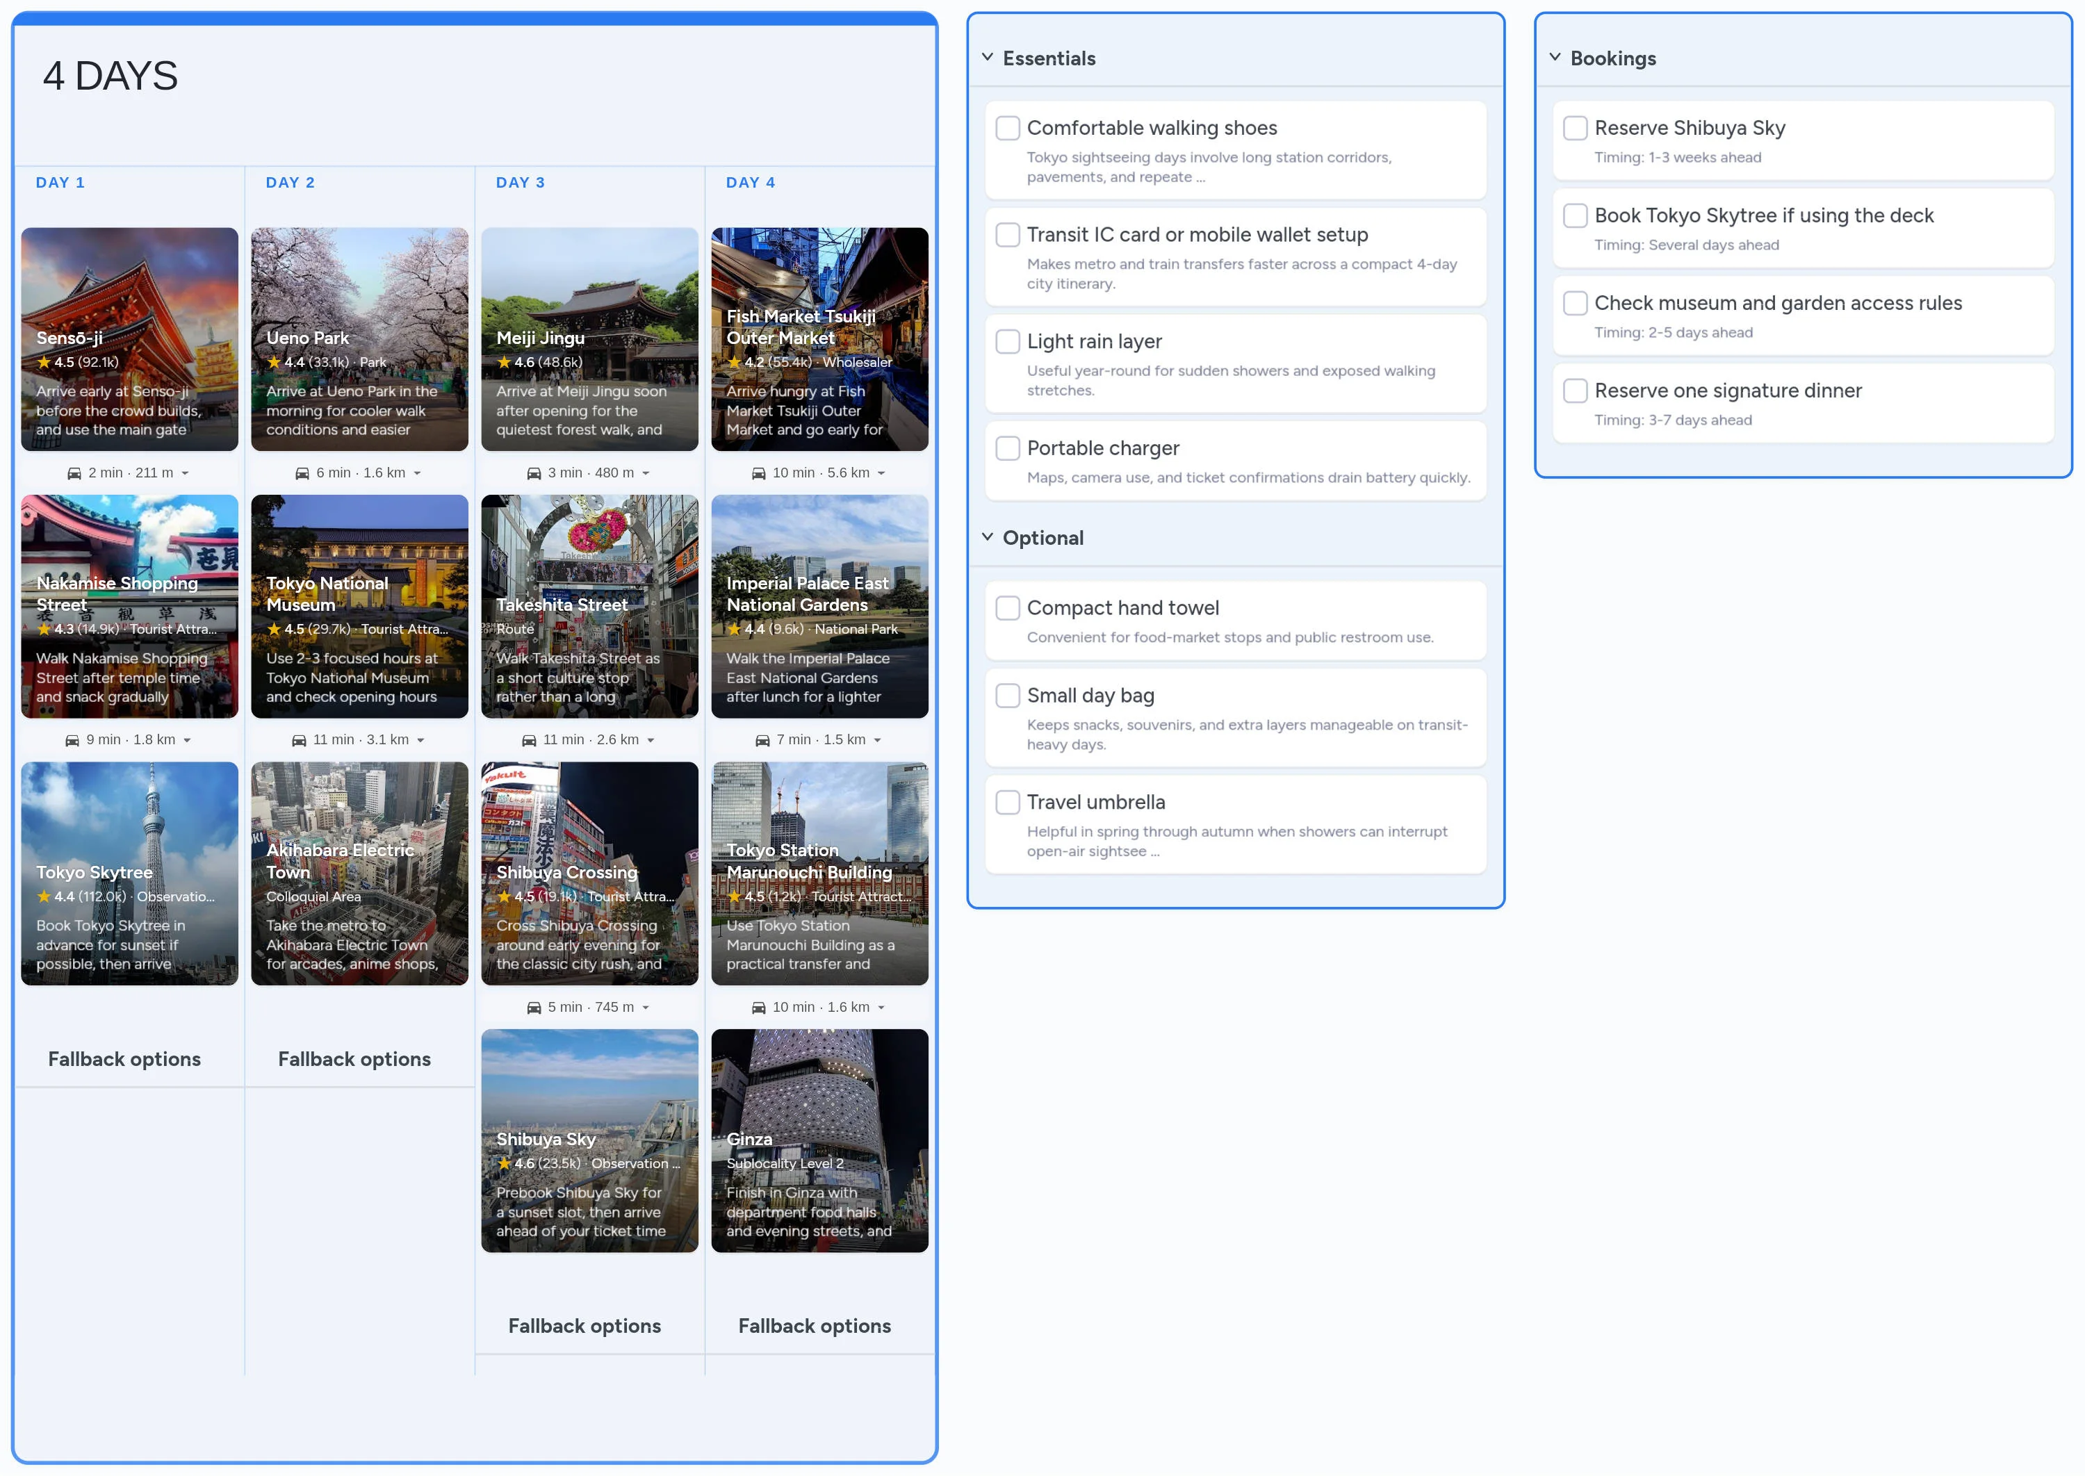Click the star rating icon on Tokyo Skytree
This screenshot has height=1476, width=2085.
pyautogui.click(x=44, y=896)
